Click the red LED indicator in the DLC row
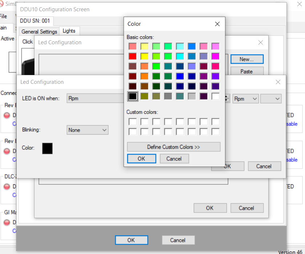The width and height of the screenshot is (305, 254). point(7,187)
